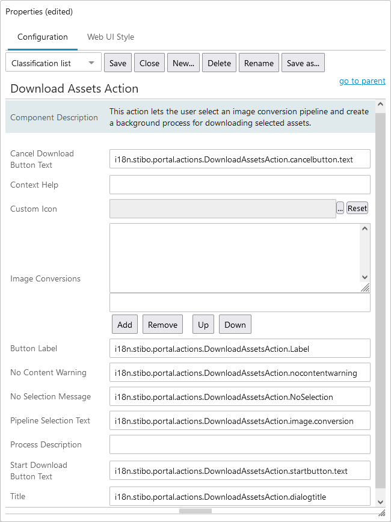Click the Process Description text field

[239, 444]
